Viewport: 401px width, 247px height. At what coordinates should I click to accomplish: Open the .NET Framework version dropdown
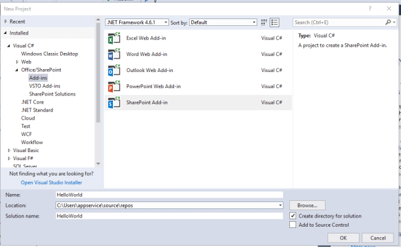137,22
